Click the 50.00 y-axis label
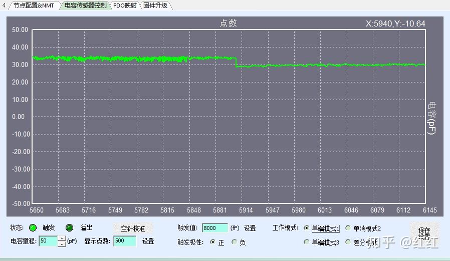 20,30
